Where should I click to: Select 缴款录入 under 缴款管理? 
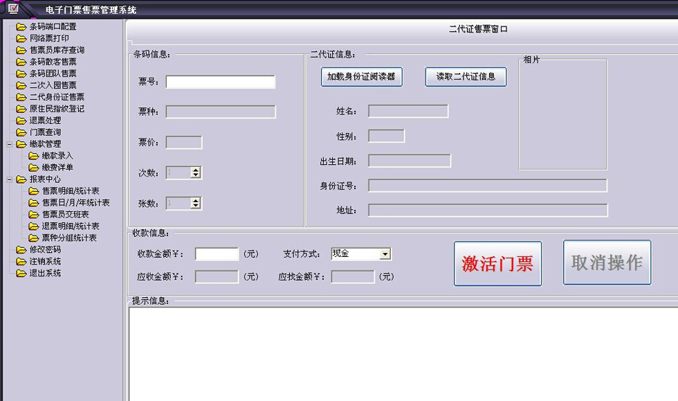coord(57,156)
